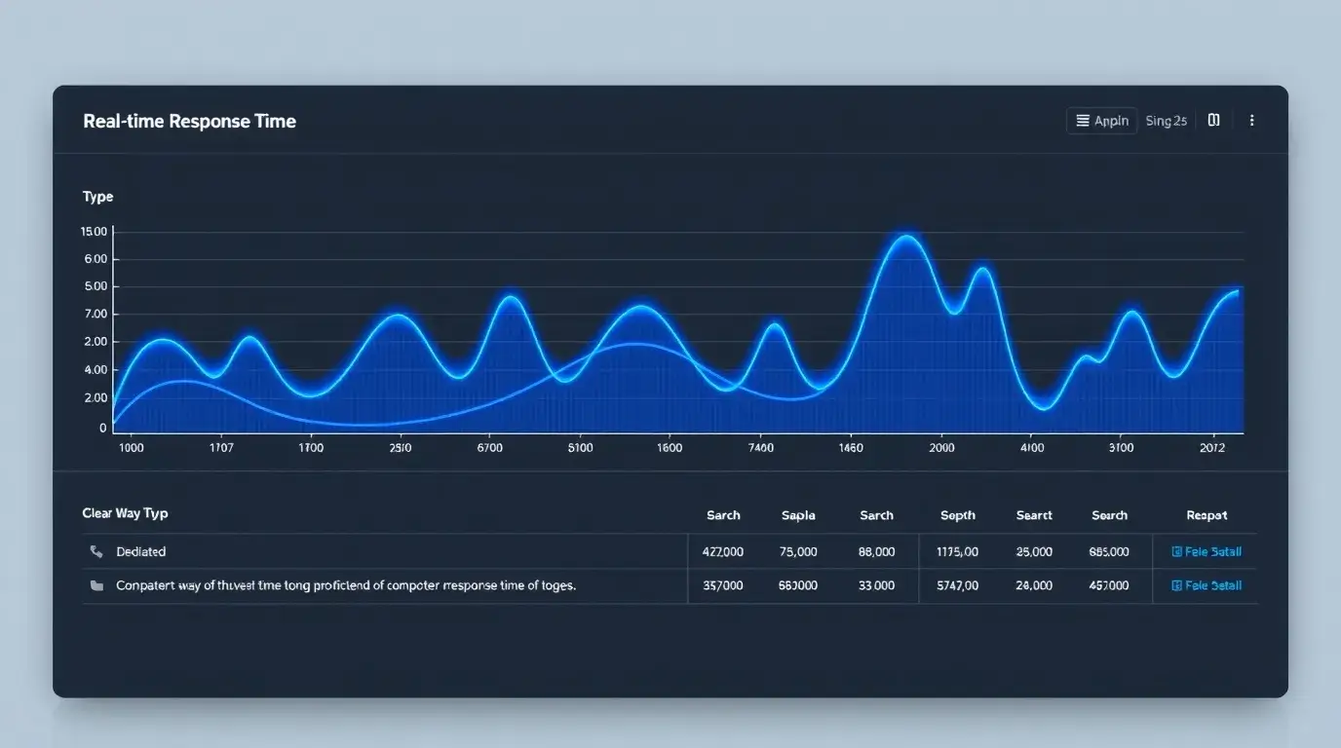
Task: Click the Real-time Response Time title
Action: 189,121
